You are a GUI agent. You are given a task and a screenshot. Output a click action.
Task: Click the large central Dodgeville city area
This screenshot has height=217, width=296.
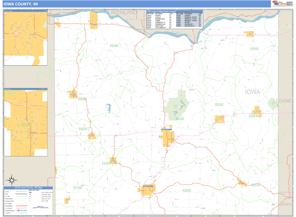[168, 137]
